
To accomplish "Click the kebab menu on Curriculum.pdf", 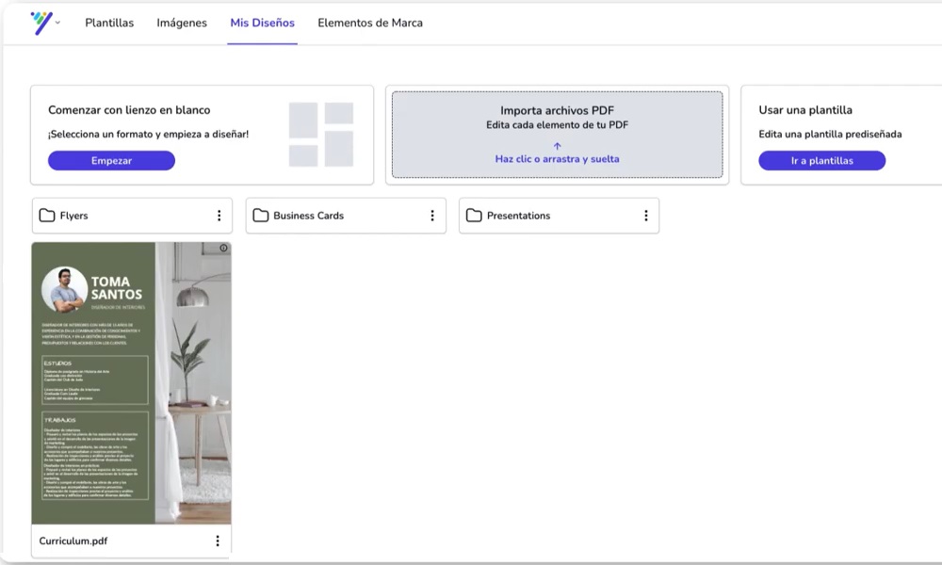I will click(218, 540).
